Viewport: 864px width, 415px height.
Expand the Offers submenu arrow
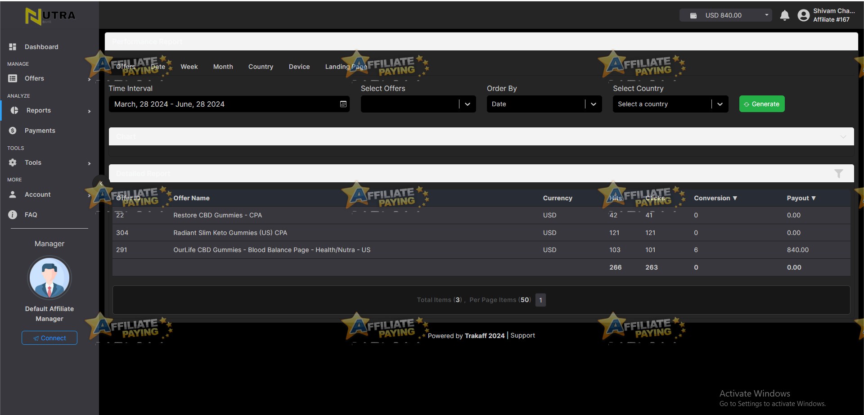pos(89,79)
